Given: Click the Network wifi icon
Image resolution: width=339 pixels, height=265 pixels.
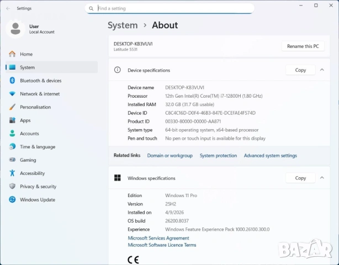Looking at the screenshot, I should coord(12,94).
